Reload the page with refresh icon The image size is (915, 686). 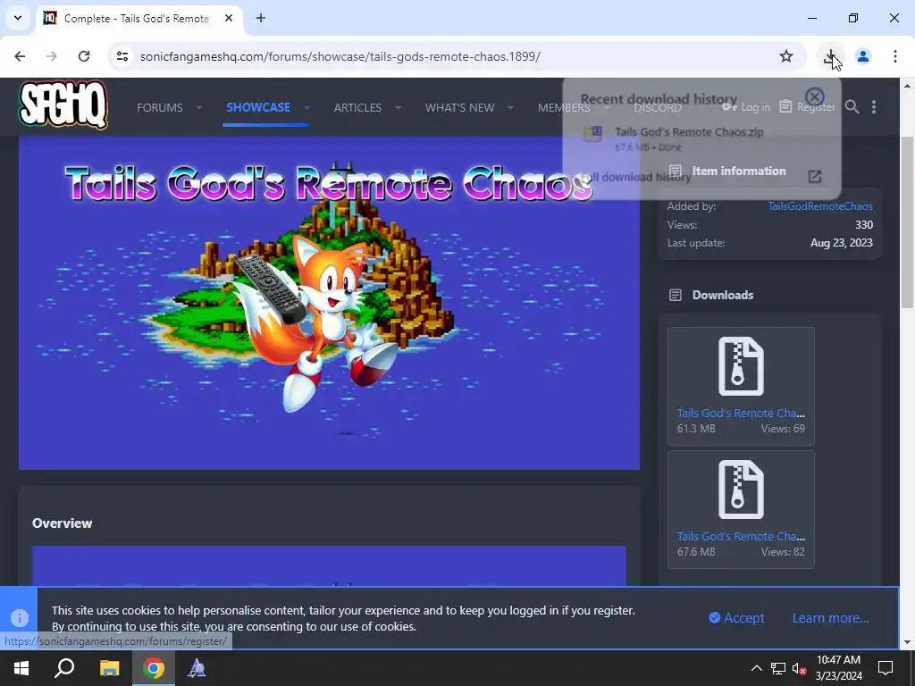click(x=84, y=56)
